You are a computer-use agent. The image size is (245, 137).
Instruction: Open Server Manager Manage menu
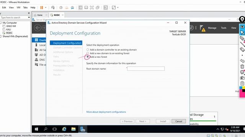tap(212, 28)
